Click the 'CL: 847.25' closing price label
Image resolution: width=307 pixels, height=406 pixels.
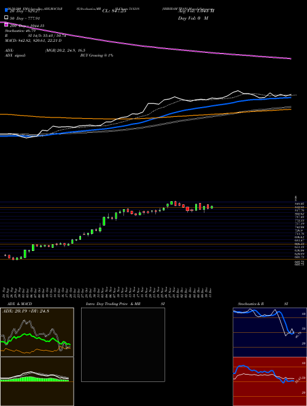114,11
